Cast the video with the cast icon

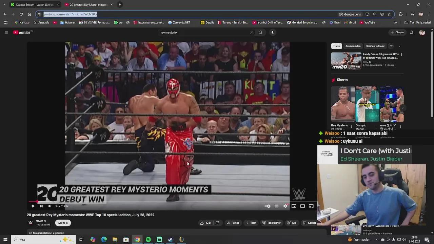tap(311, 206)
